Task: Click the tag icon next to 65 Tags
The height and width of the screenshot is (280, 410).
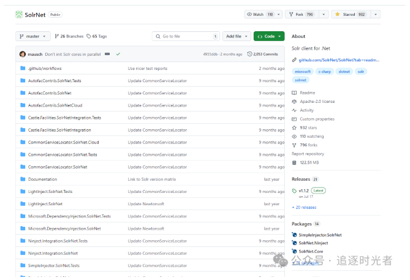Action: pyautogui.click(x=89, y=36)
